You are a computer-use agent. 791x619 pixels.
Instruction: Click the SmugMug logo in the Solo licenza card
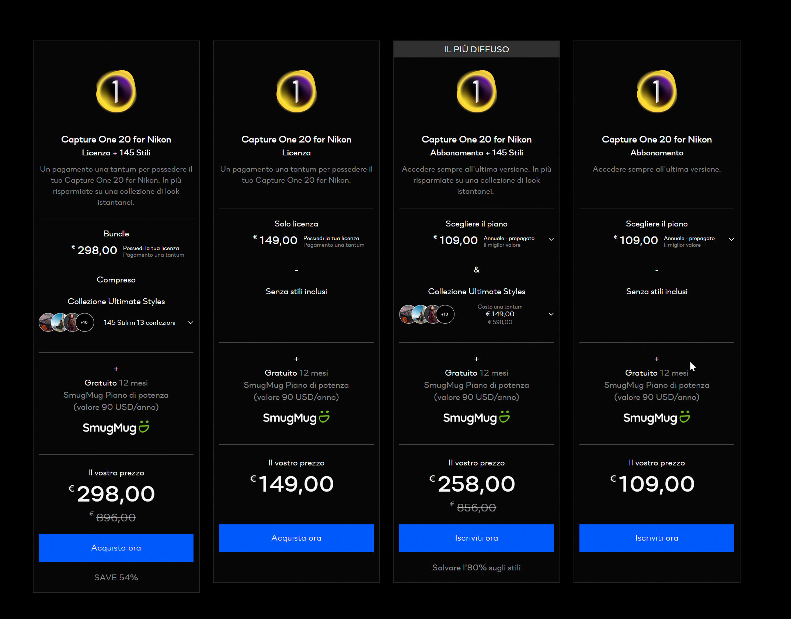pos(296,418)
